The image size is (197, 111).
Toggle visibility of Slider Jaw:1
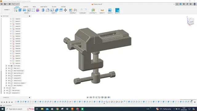[9, 68]
